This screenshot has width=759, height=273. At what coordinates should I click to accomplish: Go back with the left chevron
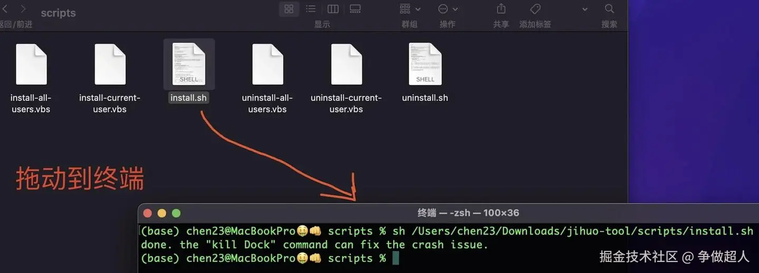tap(4, 9)
